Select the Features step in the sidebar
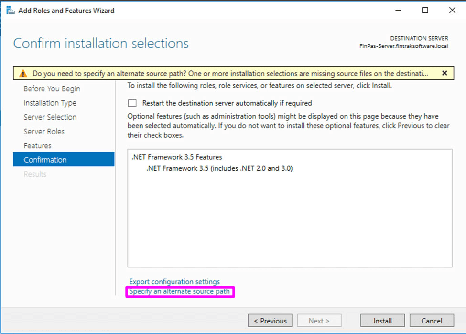 click(x=37, y=145)
